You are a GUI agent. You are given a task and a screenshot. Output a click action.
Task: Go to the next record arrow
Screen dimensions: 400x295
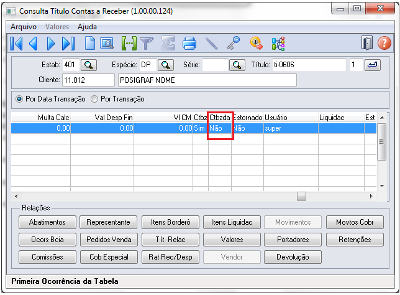point(51,43)
